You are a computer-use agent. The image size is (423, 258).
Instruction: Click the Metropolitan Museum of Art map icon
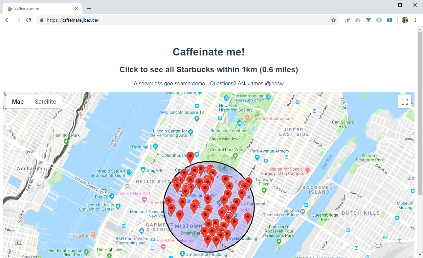pyautogui.click(x=268, y=97)
